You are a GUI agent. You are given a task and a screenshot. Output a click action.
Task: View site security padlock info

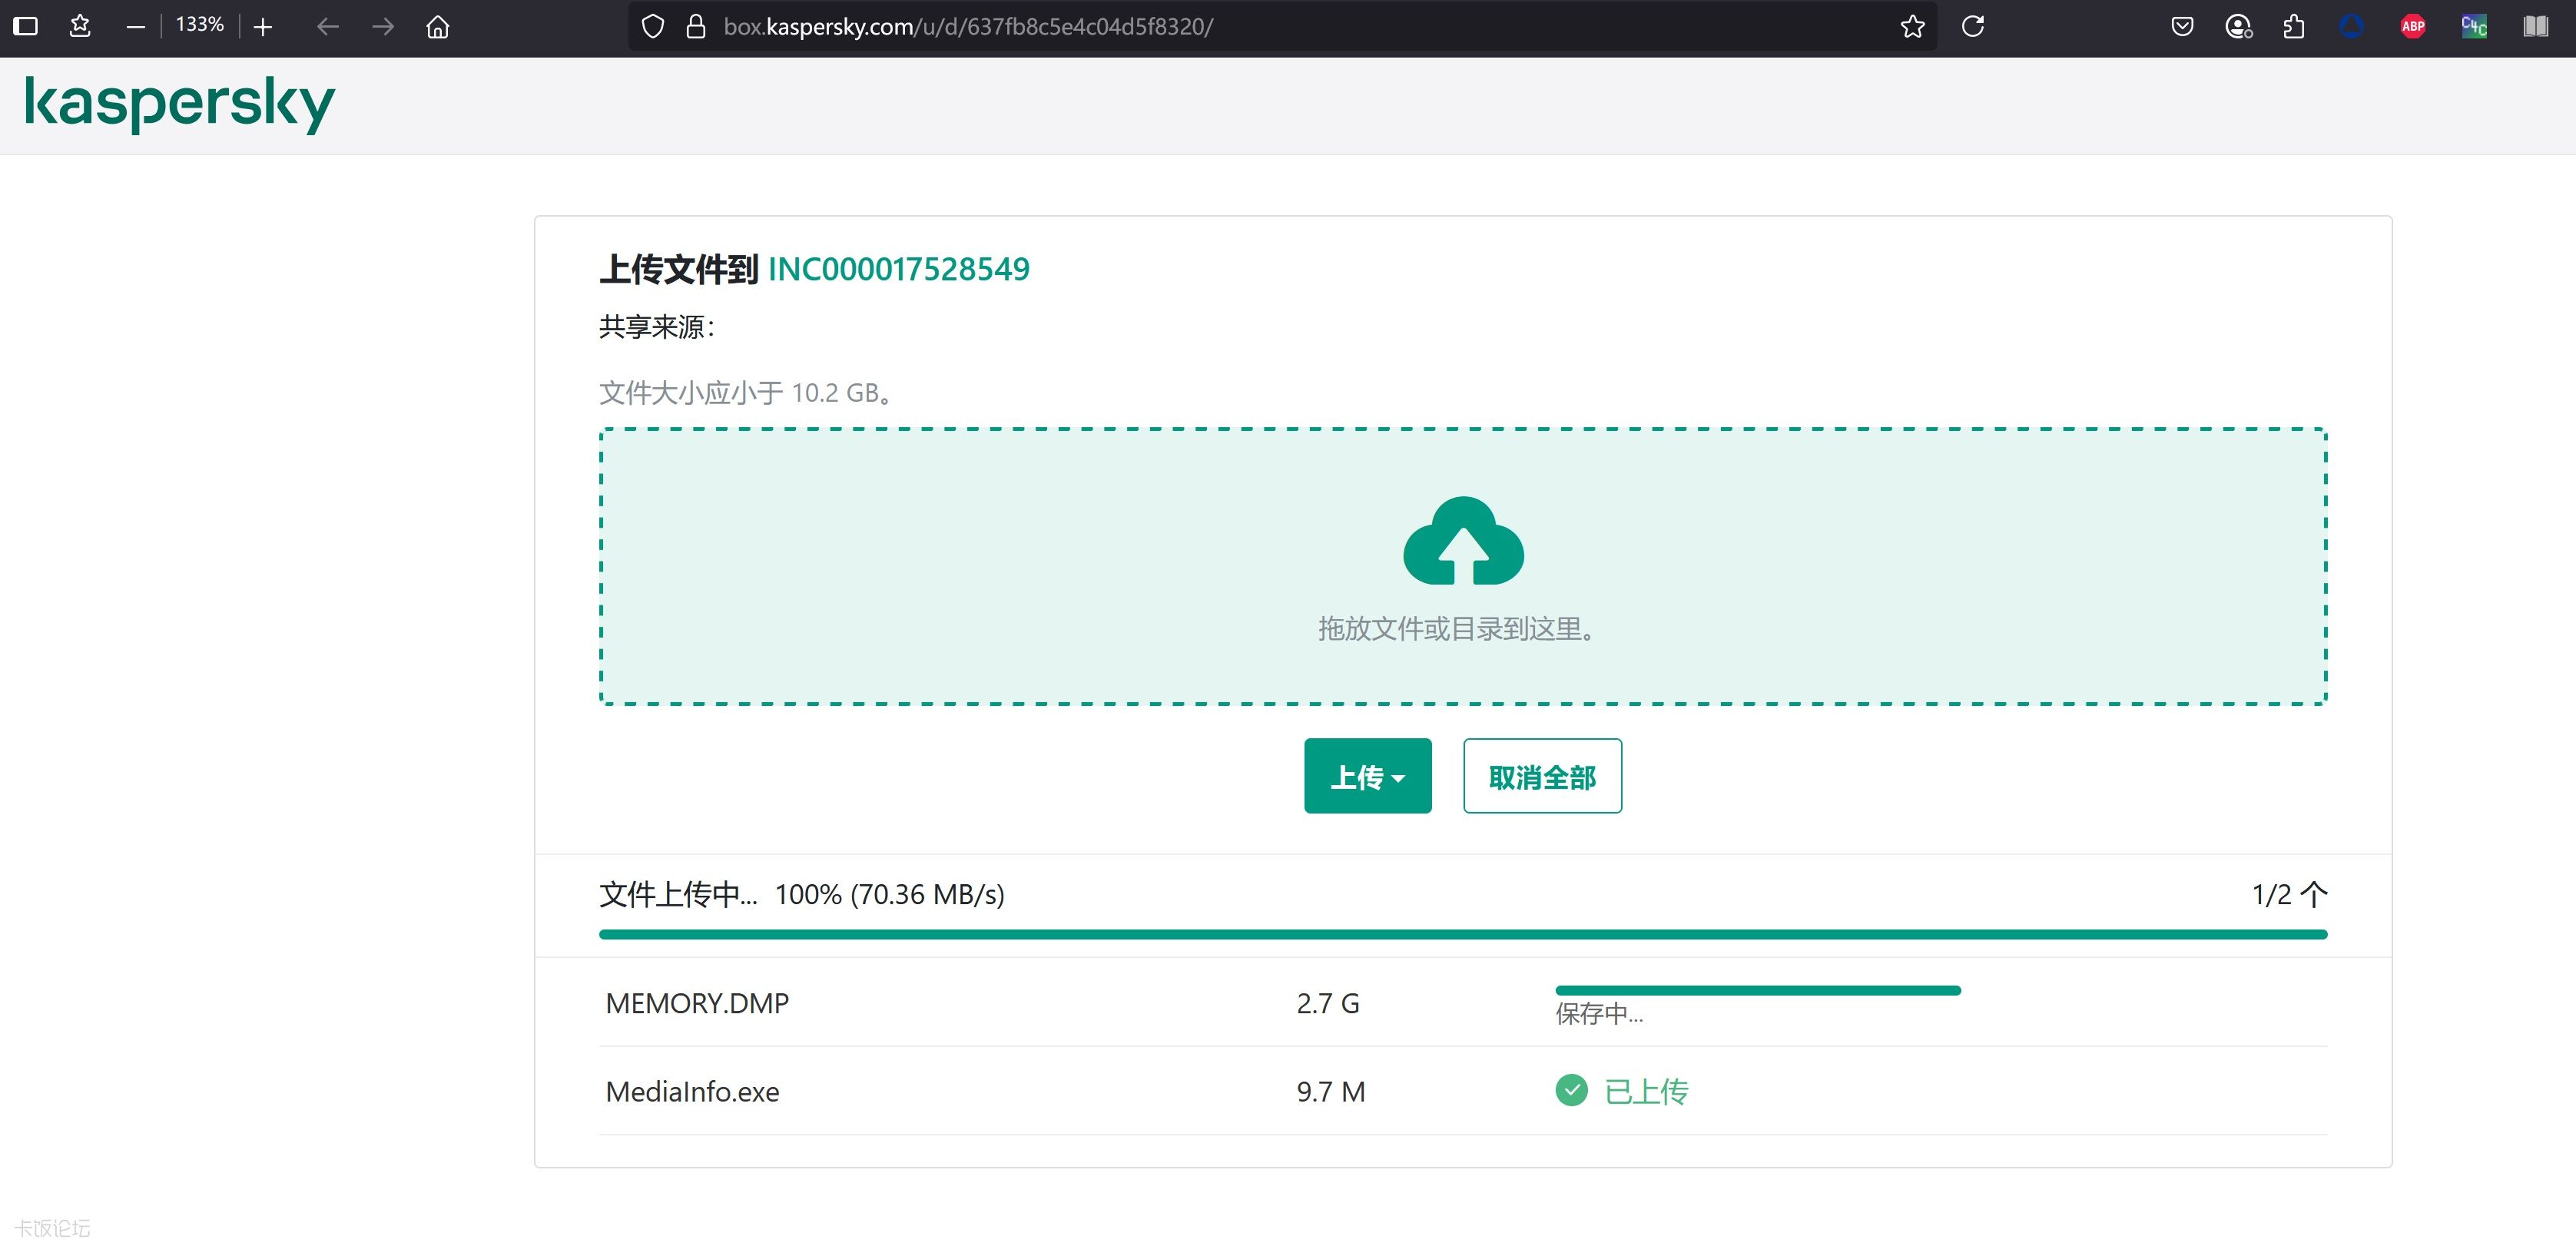(696, 27)
